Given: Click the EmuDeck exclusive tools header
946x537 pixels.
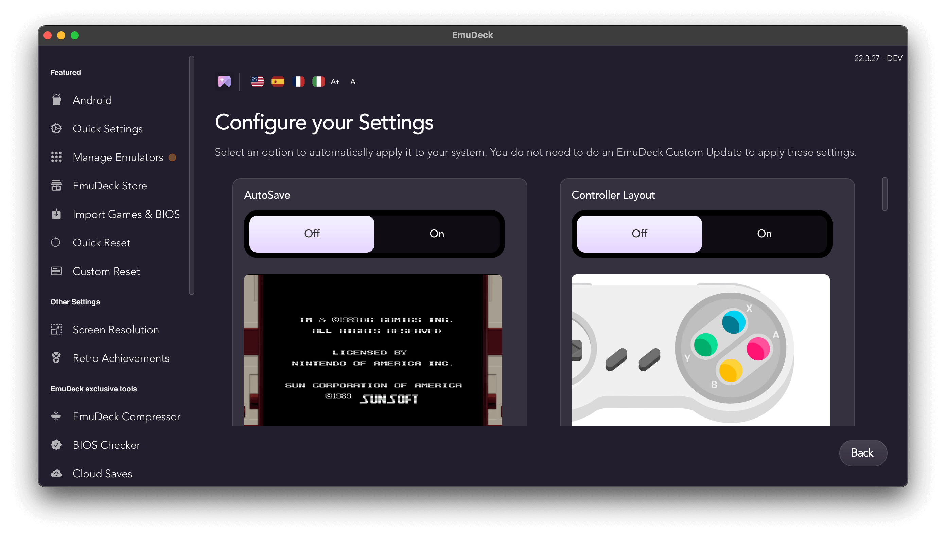Looking at the screenshot, I should coord(93,389).
